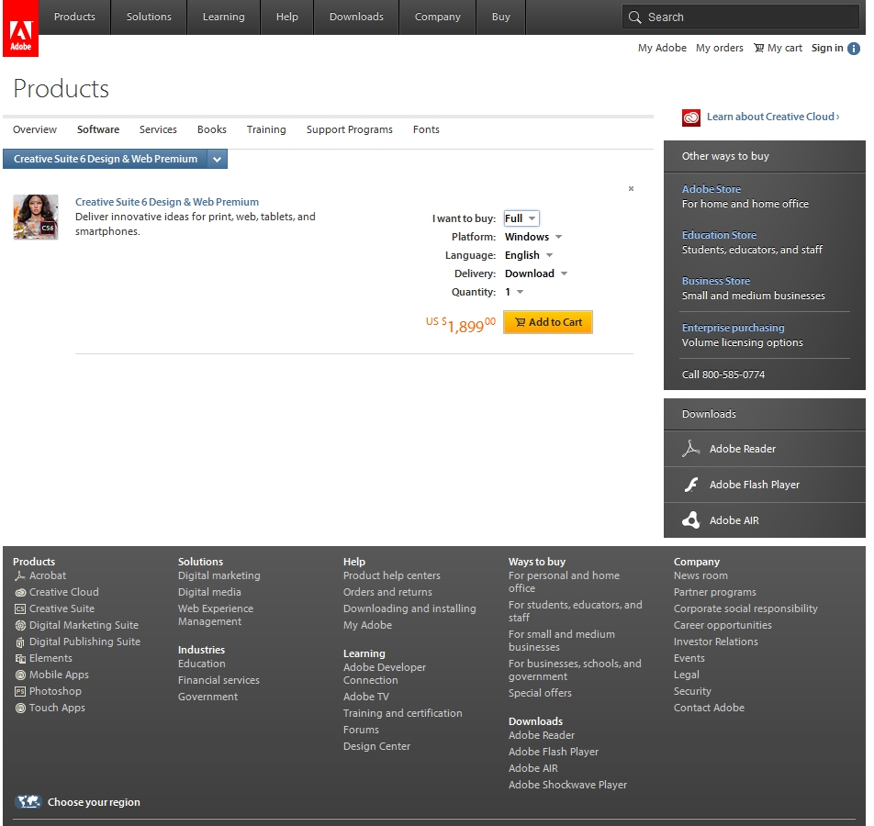This screenshot has width=874, height=826.
Task: Click the Adobe Reader icon in Downloads
Action: tap(690, 448)
